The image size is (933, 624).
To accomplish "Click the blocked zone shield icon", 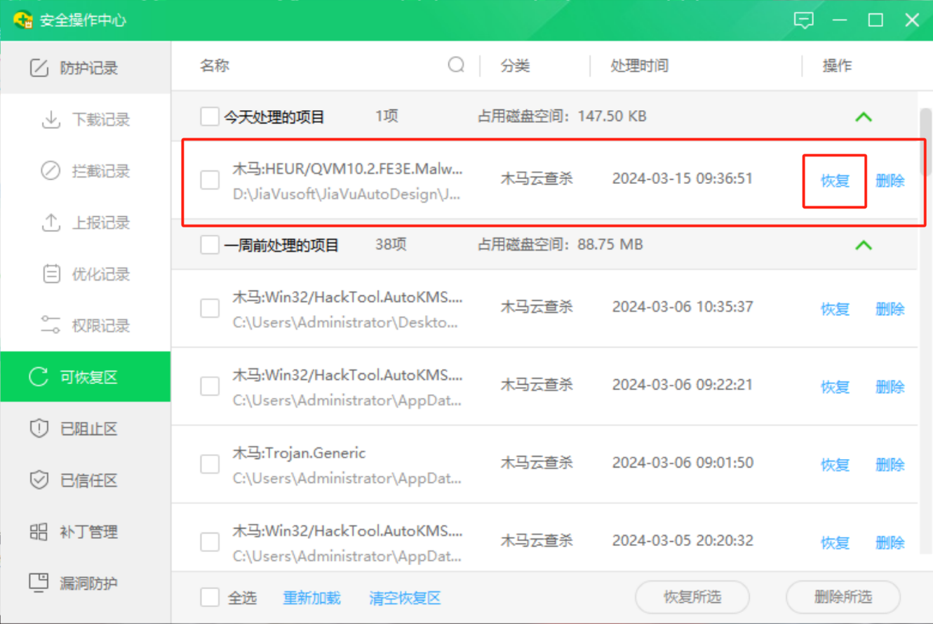I will pyautogui.click(x=39, y=429).
